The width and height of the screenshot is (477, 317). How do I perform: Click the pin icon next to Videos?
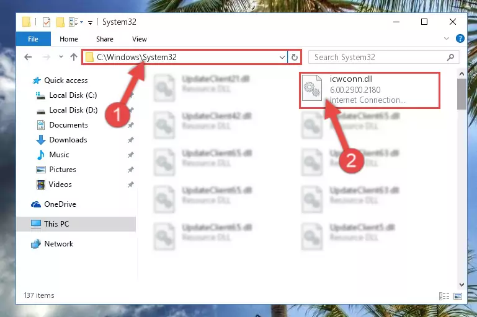click(131, 185)
